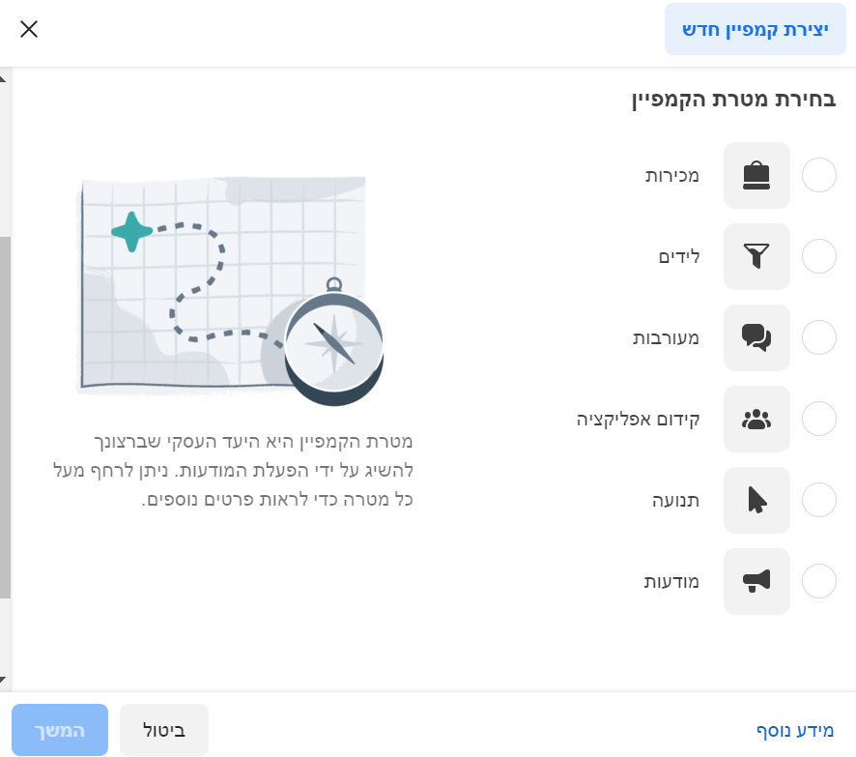Click the cursor Traffic icon
856x757 pixels.
[756, 501]
